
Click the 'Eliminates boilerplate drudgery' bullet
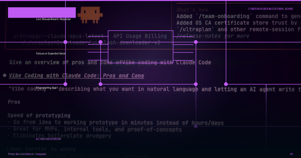59,136
